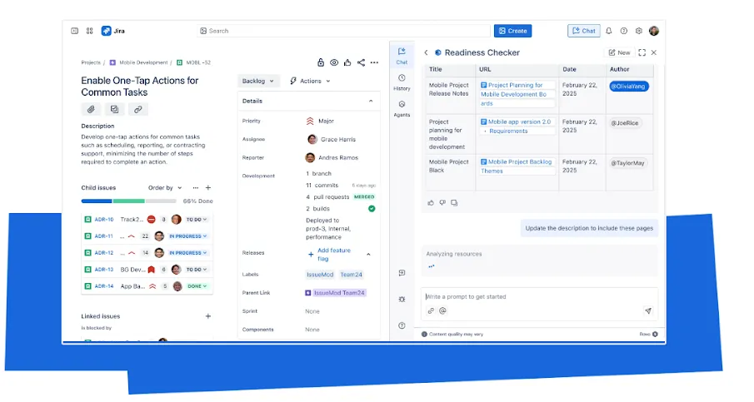754x402 pixels.
Task: Open History tab in side rail
Action: pos(402,82)
